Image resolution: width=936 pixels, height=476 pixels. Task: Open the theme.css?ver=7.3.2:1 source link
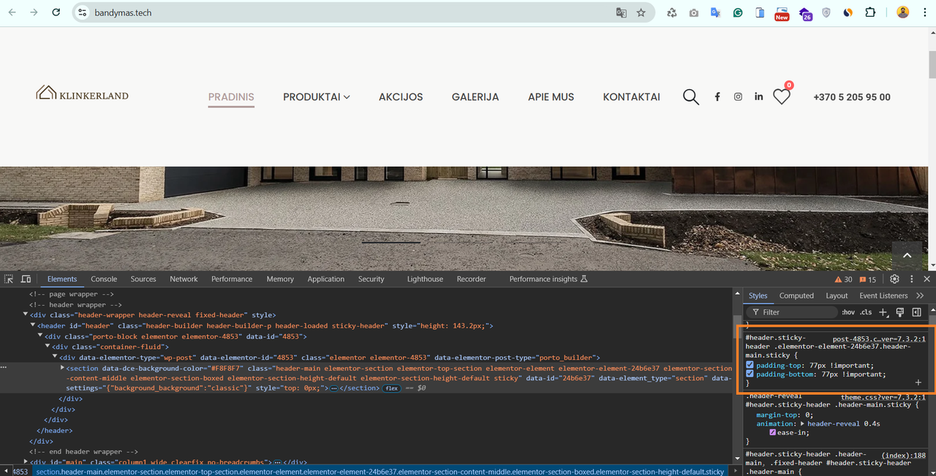883,396
